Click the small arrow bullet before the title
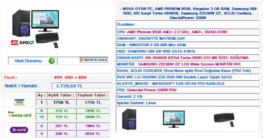This screenshot has width=263, height=138. coord(121,9)
